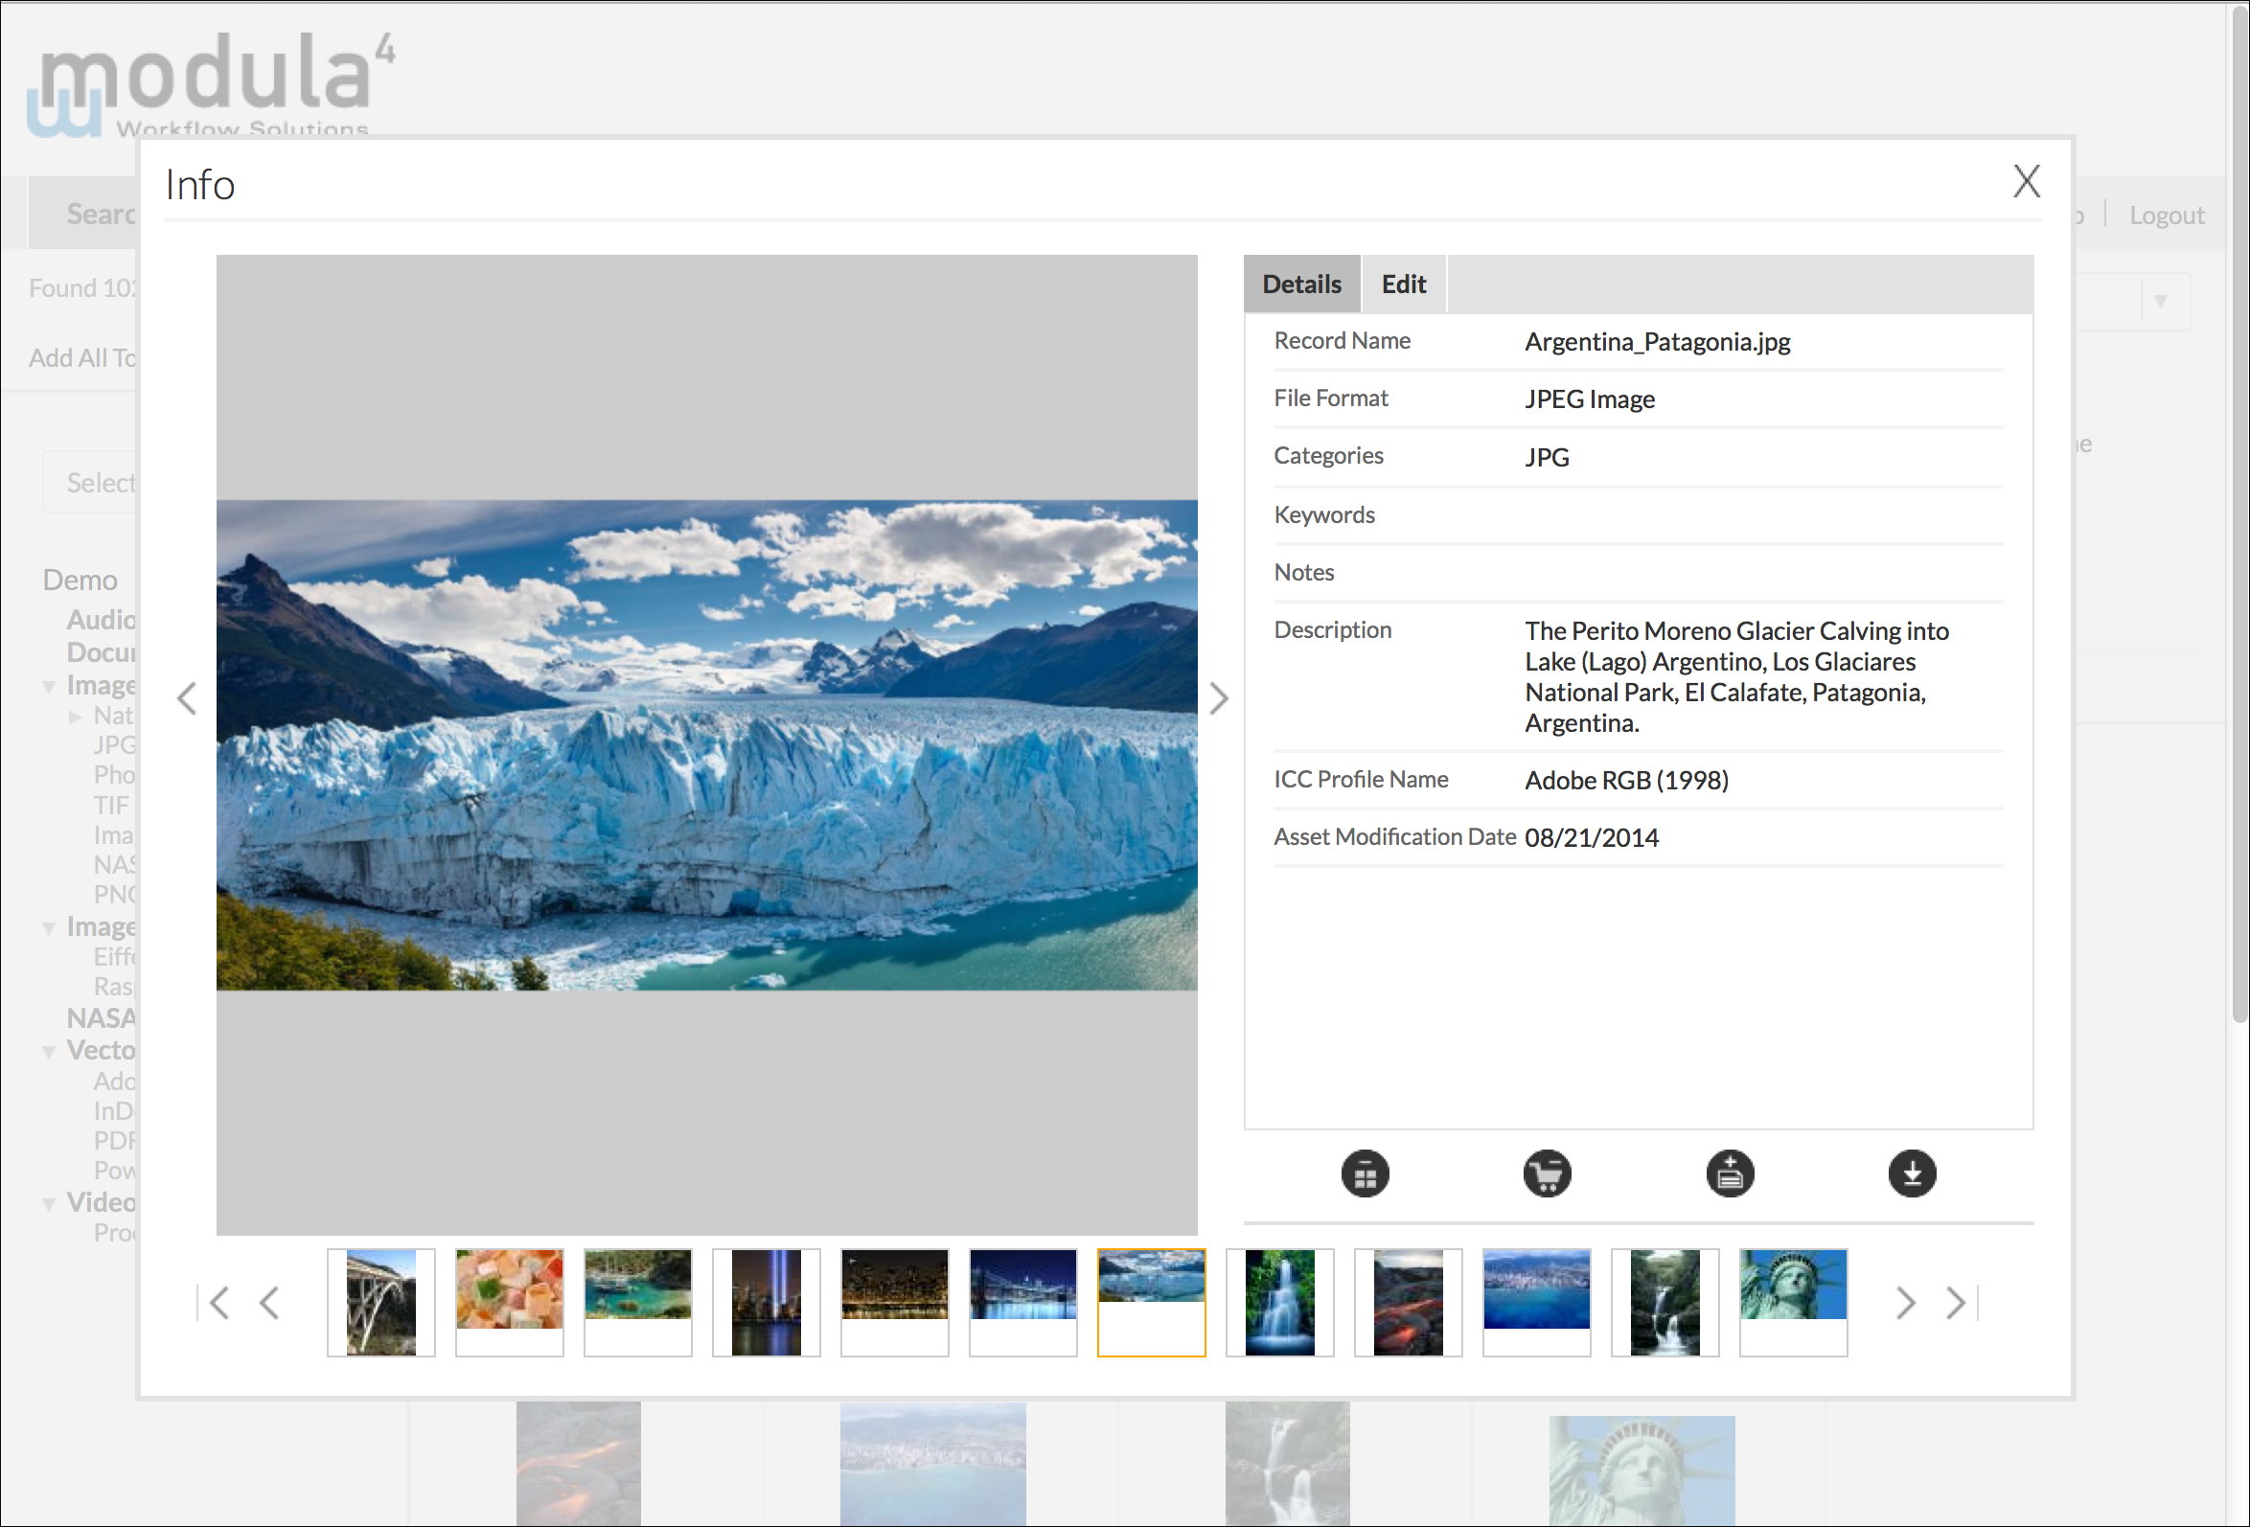Show previous thumbnails in filmstrip
Screen dimensions: 2250x1527
(x=269, y=1303)
